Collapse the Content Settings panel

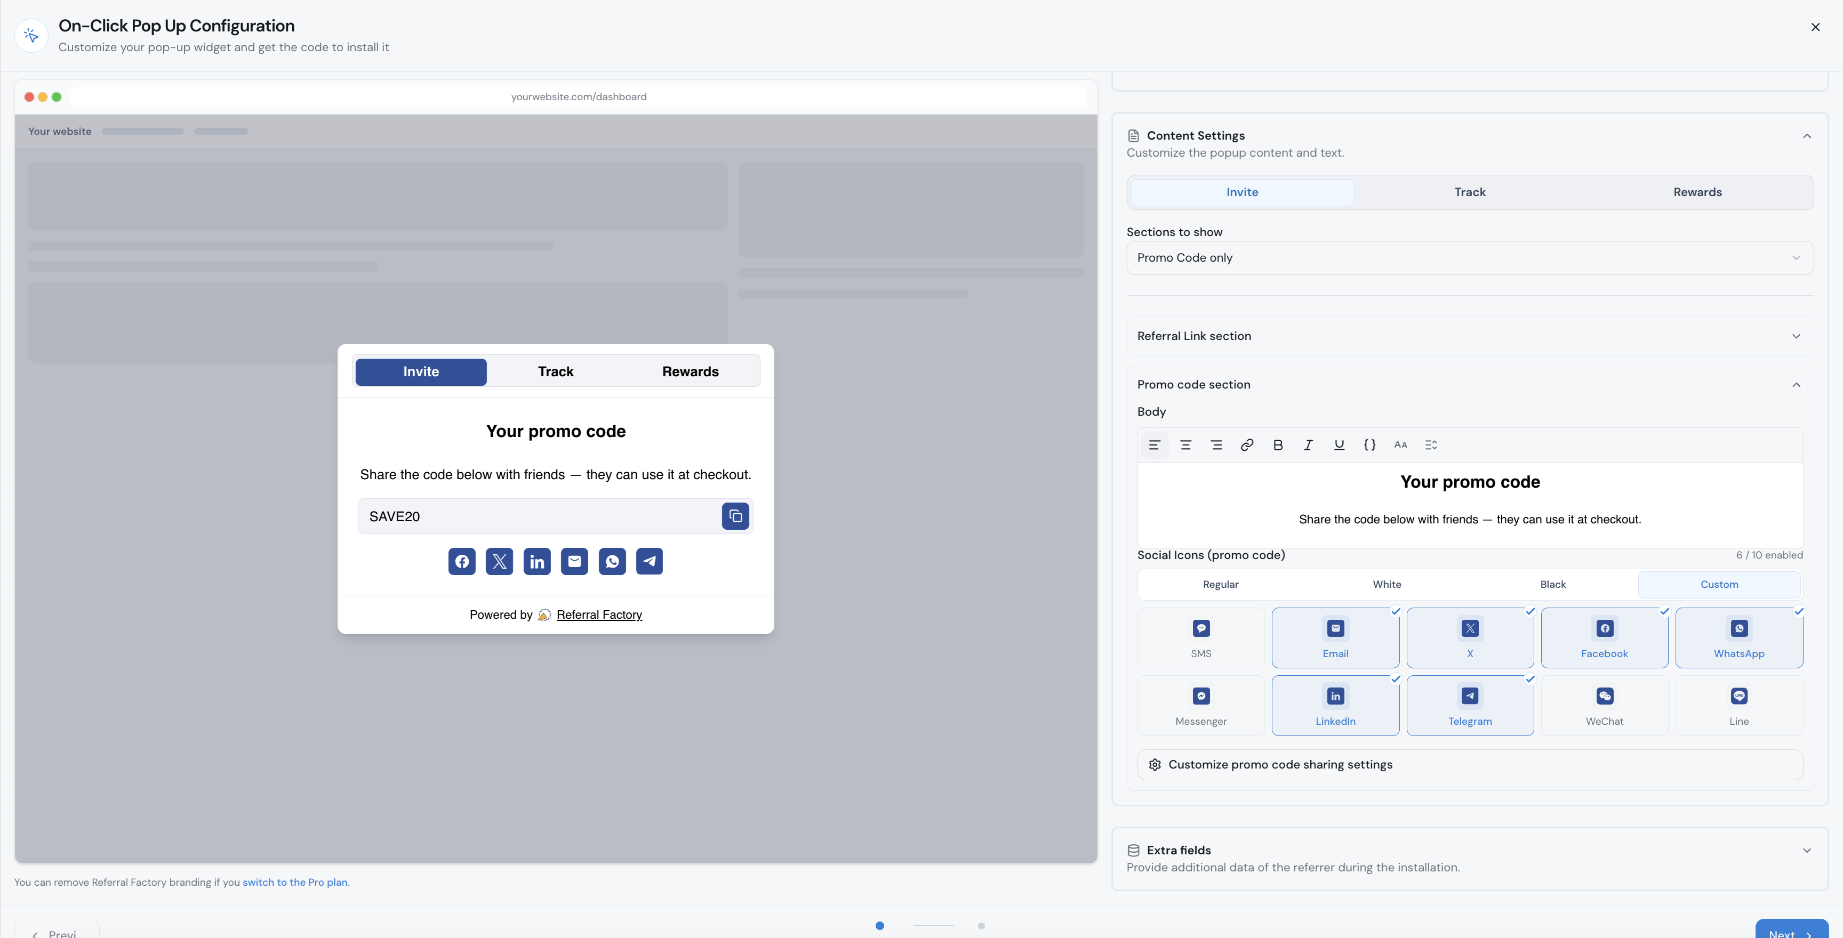point(1807,136)
